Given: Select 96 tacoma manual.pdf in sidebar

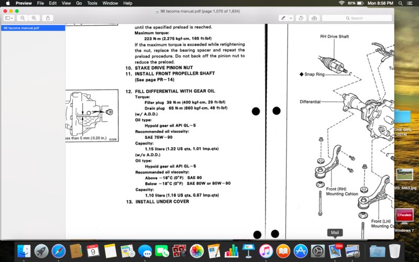Looking at the screenshot, I should click(33, 28).
